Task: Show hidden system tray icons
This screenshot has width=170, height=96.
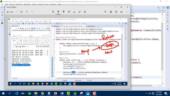Action: point(146,93)
